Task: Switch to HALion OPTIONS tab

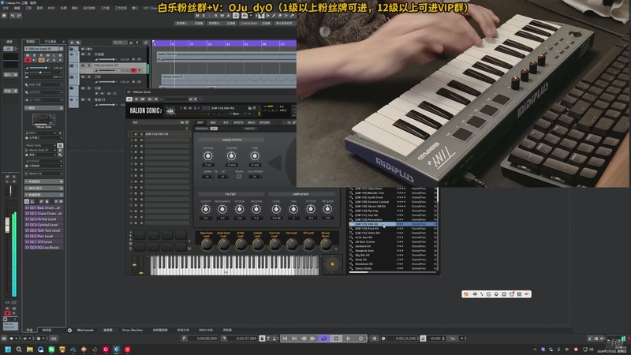Action: pyautogui.click(x=265, y=122)
